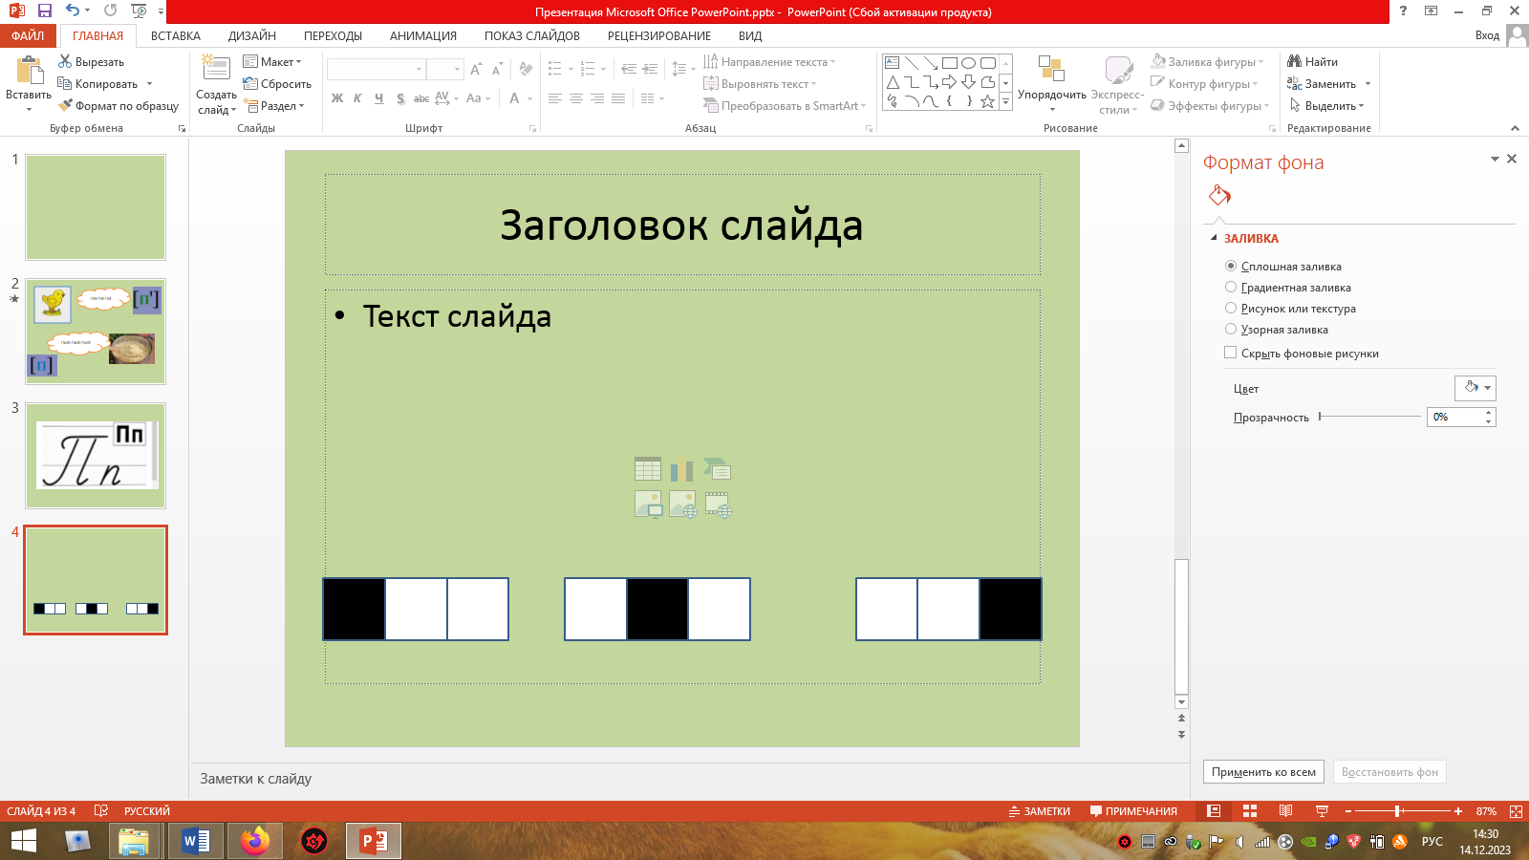Expand the Макет layout dropdown
This screenshot has height=860, width=1529.
272,61
